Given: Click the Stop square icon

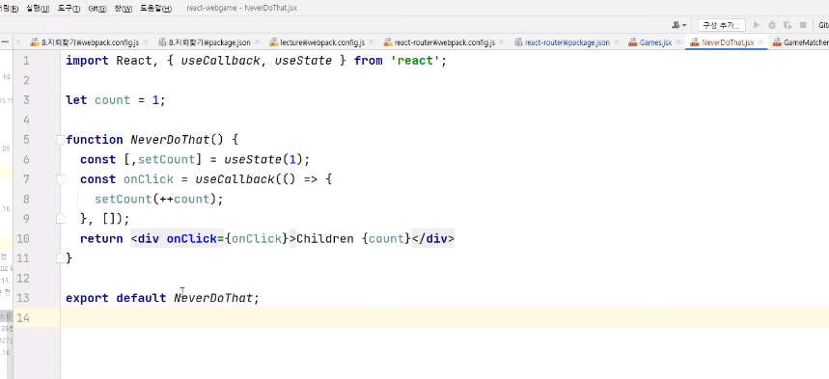Looking at the screenshot, I should (x=803, y=25).
